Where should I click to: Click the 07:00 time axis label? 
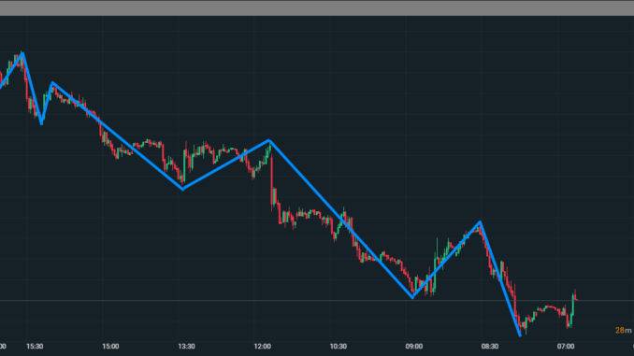click(x=566, y=347)
